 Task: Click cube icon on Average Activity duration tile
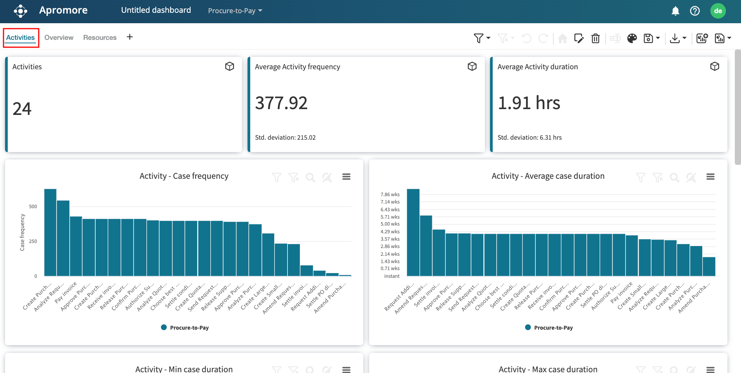[x=715, y=67]
